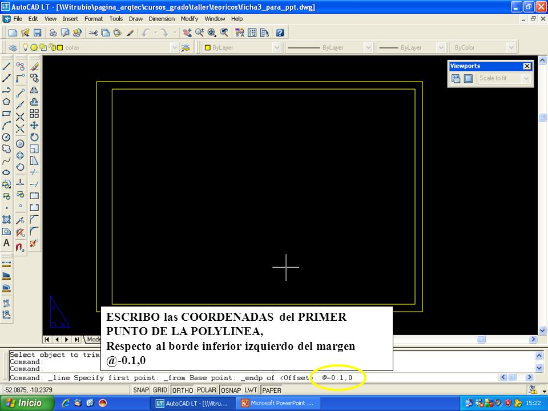Select the Erase modify tool
The width and height of the screenshot is (548, 411).
pyautogui.click(x=34, y=66)
